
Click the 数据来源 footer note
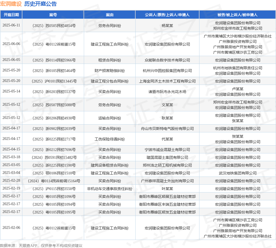tap(41, 246)
